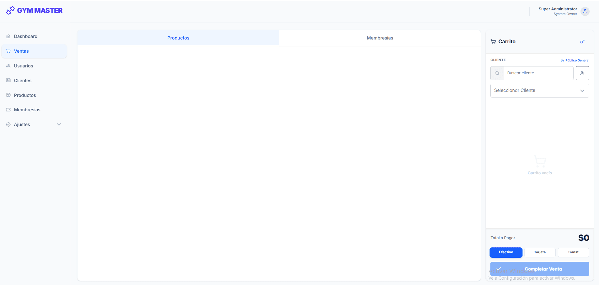
Task: Click the Público General link
Action: coord(577,60)
